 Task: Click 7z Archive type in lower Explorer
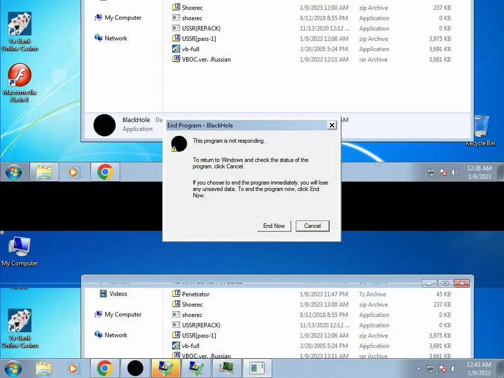372,294
